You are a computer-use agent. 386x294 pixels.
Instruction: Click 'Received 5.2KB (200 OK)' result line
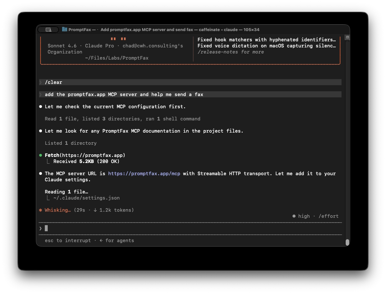(x=86, y=161)
